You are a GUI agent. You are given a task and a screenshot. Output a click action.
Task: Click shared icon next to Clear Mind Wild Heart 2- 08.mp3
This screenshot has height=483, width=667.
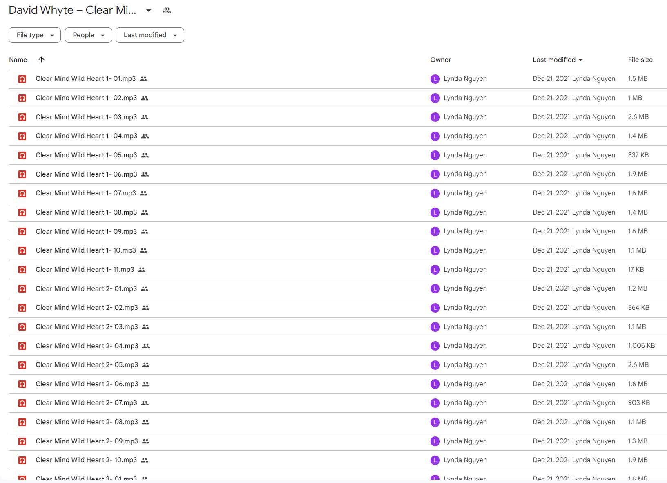146,422
